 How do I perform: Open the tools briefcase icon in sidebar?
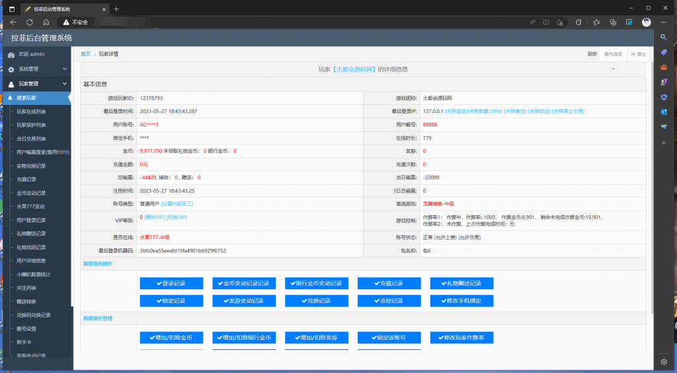[x=664, y=67]
